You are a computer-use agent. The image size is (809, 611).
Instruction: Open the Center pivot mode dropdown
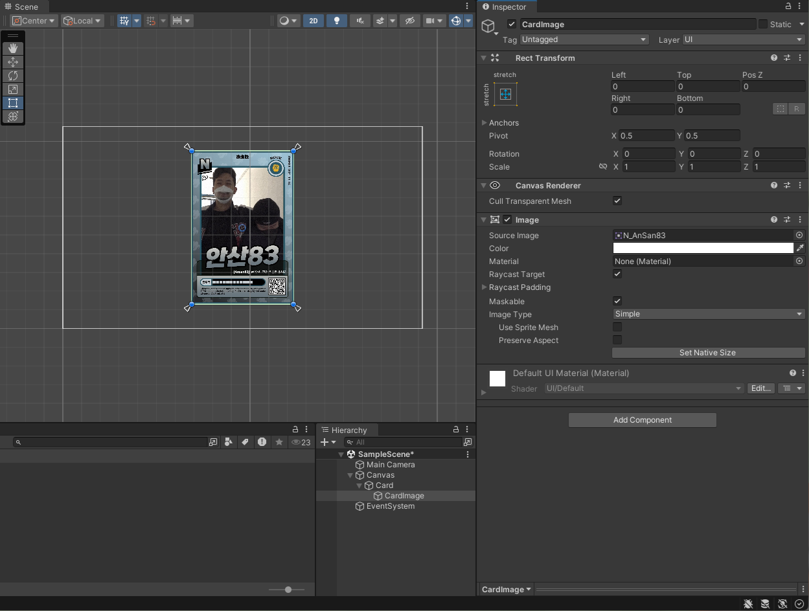34,21
